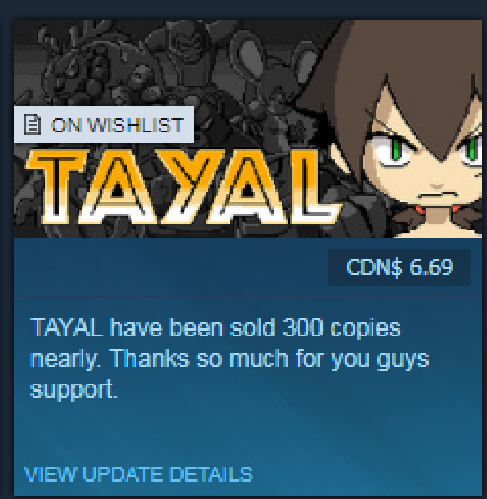Open the VIEW UPDATE DETAILS link
The image size is (487, 499).
[138, 474]
